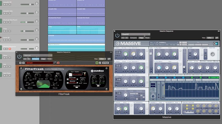The width and height of the screenshot is (222, 124).
Task: Click the Copy button in Massive window
Action: (x=141, y=38)
